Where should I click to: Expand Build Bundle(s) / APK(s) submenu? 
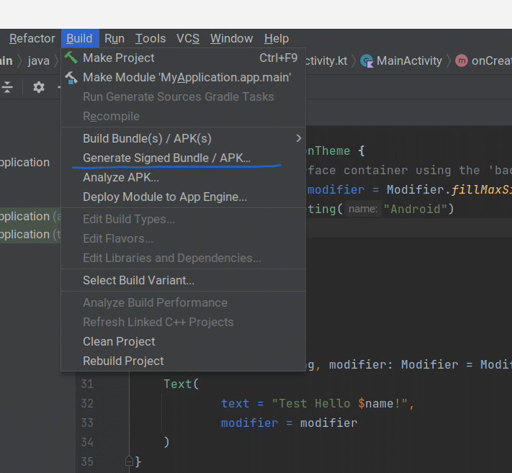tap(183, 138)
